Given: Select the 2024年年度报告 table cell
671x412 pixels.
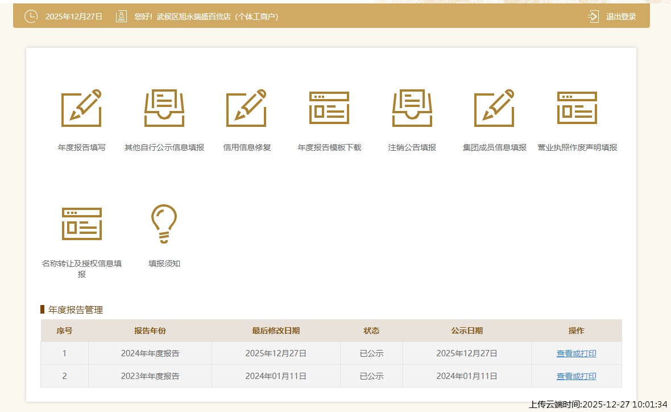Looking at the screenshot, I should [150, 353].
